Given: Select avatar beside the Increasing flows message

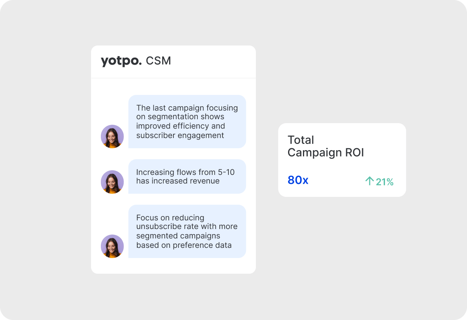Looking at the screenshot, I should click(112, 182).
